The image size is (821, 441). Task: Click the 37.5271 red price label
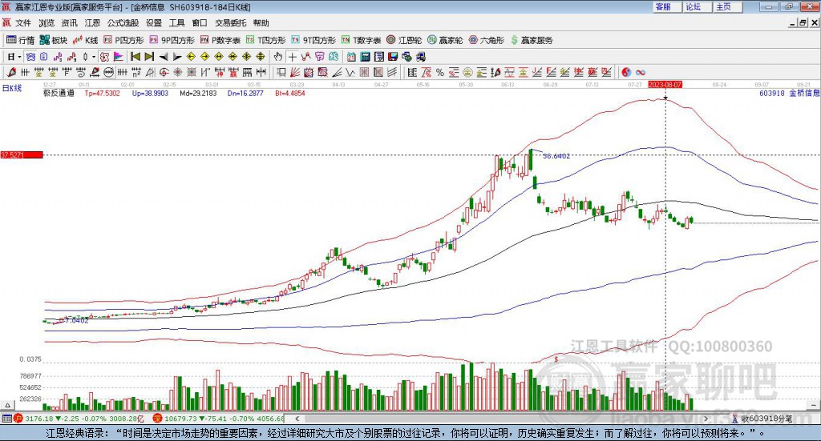22,154
